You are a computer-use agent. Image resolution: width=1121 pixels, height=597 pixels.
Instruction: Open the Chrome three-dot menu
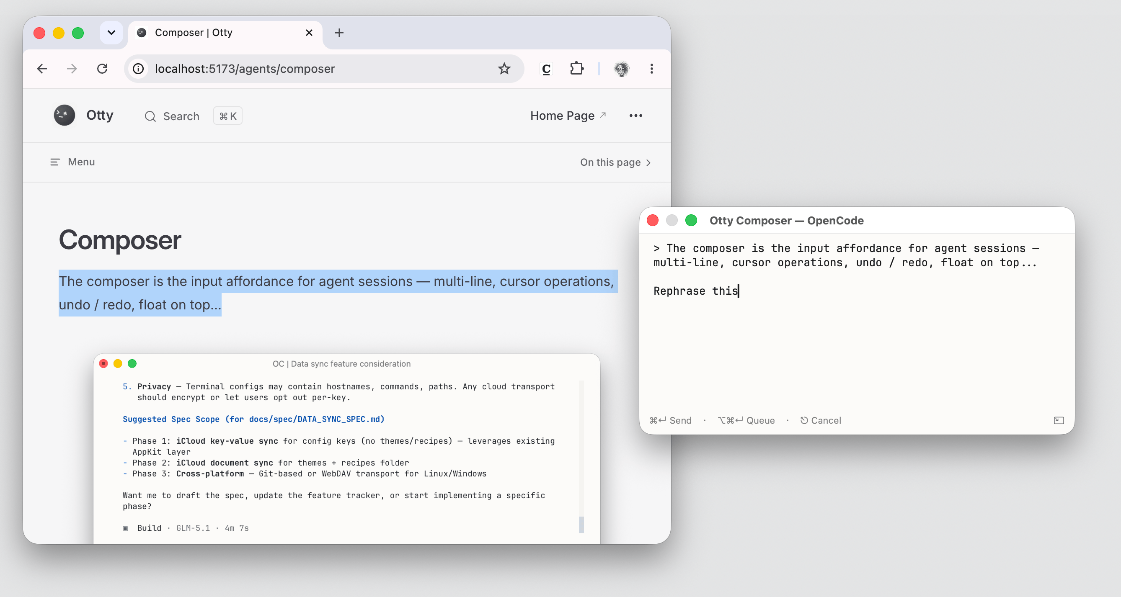click(x=651, y=69)
